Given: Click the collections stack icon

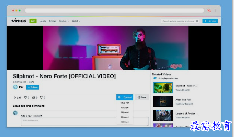Looking at the screenshot, I should tap(34, 98).
